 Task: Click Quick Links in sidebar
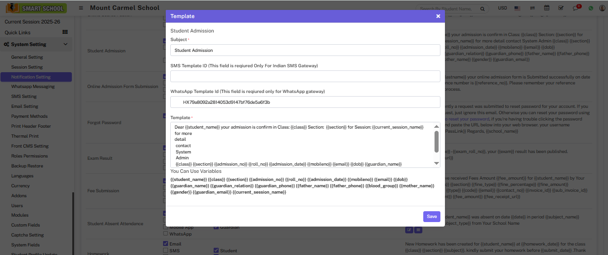[x=18, y=32]
